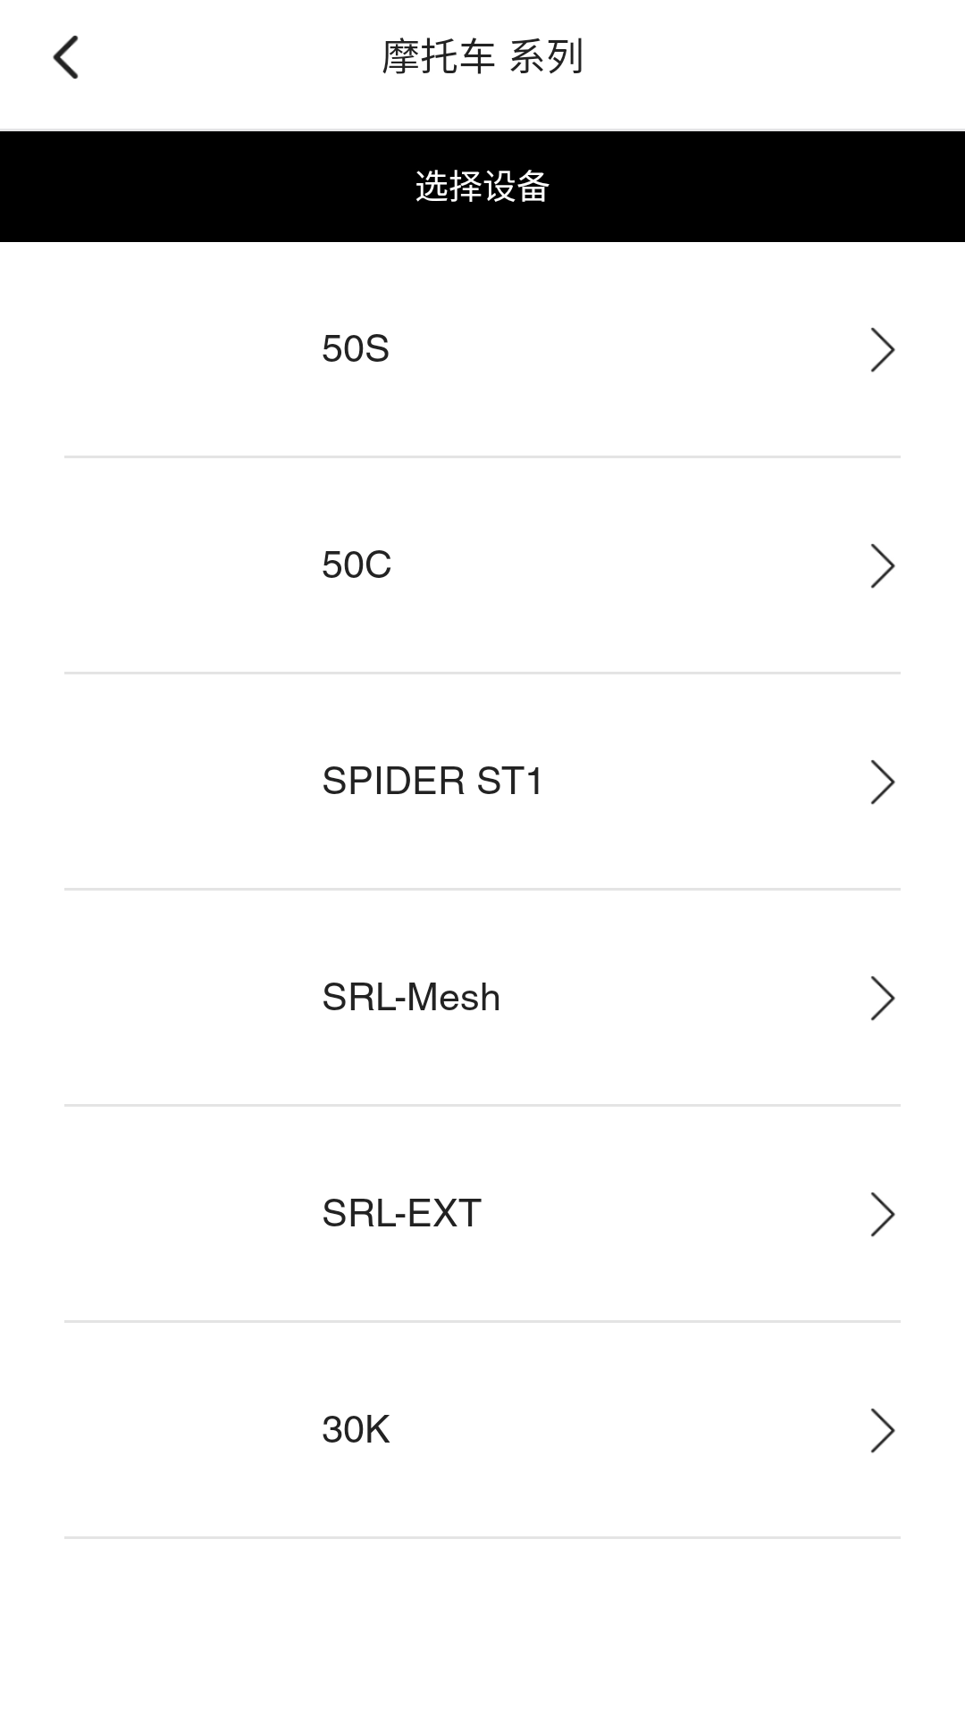Select the SRL-Mesh text label

click(411, 998)
